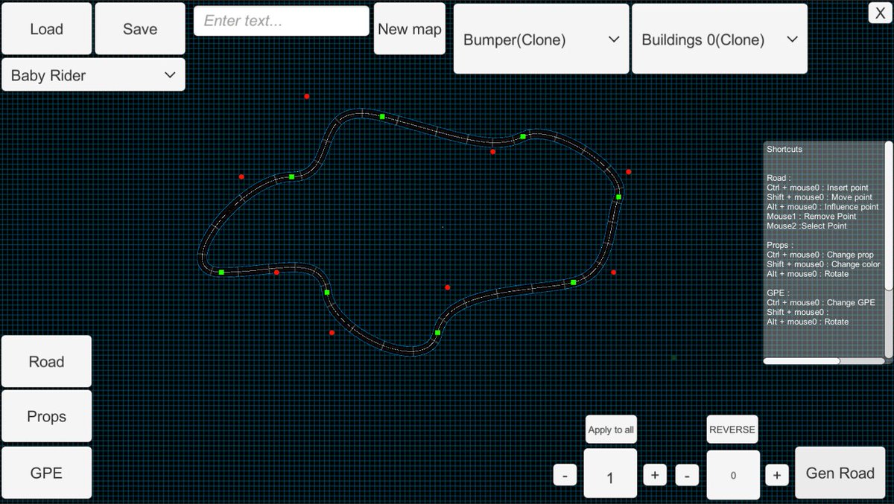Open the Bumper(Clone) dropdown

tap(541, 39)
